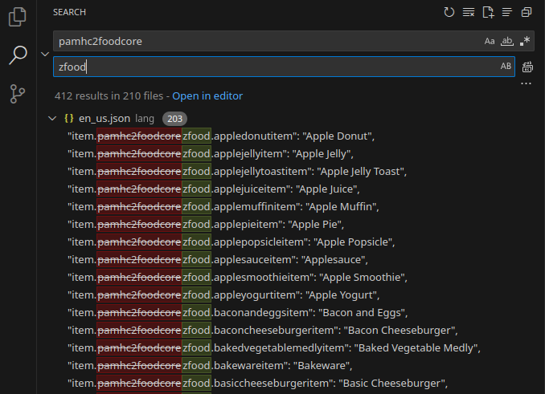The width and height of the screenshot is (545, 394).
Task: Click the Search icon in activity bar
Action: [18, 55]
